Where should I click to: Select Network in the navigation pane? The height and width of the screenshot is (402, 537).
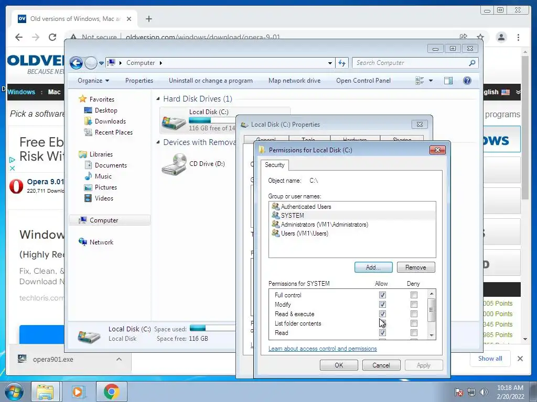(101, 242)
